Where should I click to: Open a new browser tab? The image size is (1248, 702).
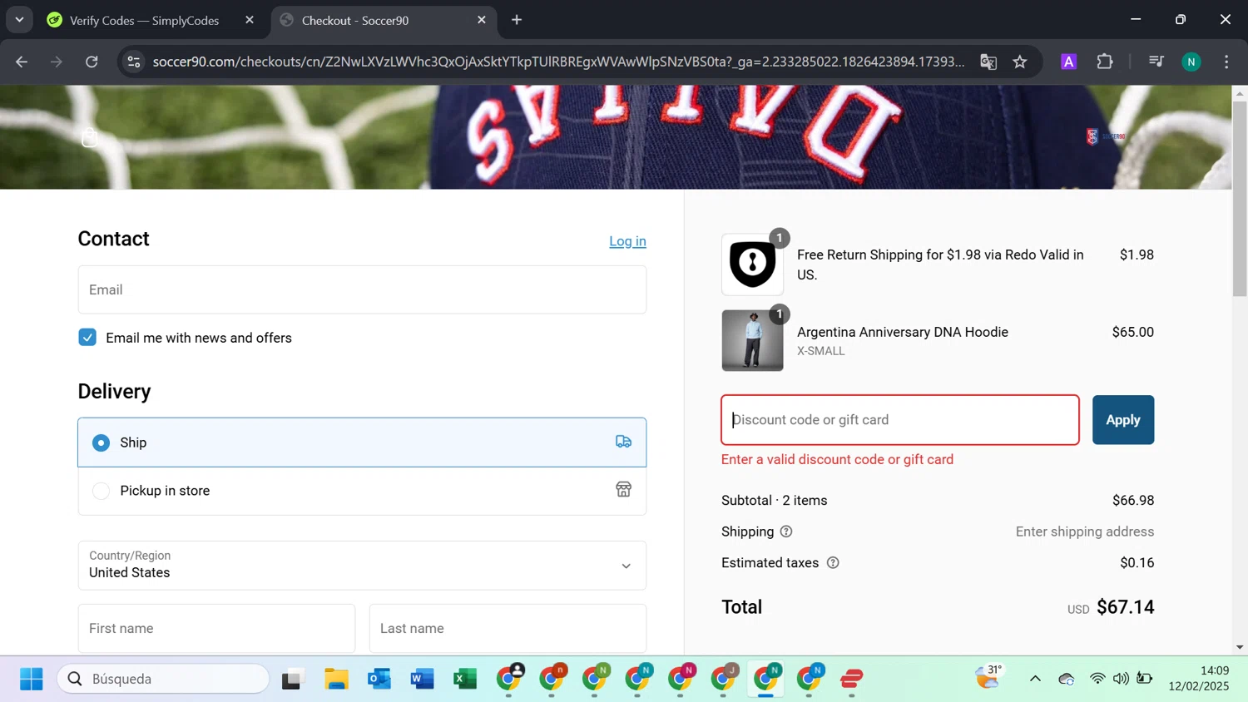tap(517, 20)
